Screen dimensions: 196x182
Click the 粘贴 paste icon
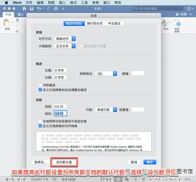coord(6,23)
